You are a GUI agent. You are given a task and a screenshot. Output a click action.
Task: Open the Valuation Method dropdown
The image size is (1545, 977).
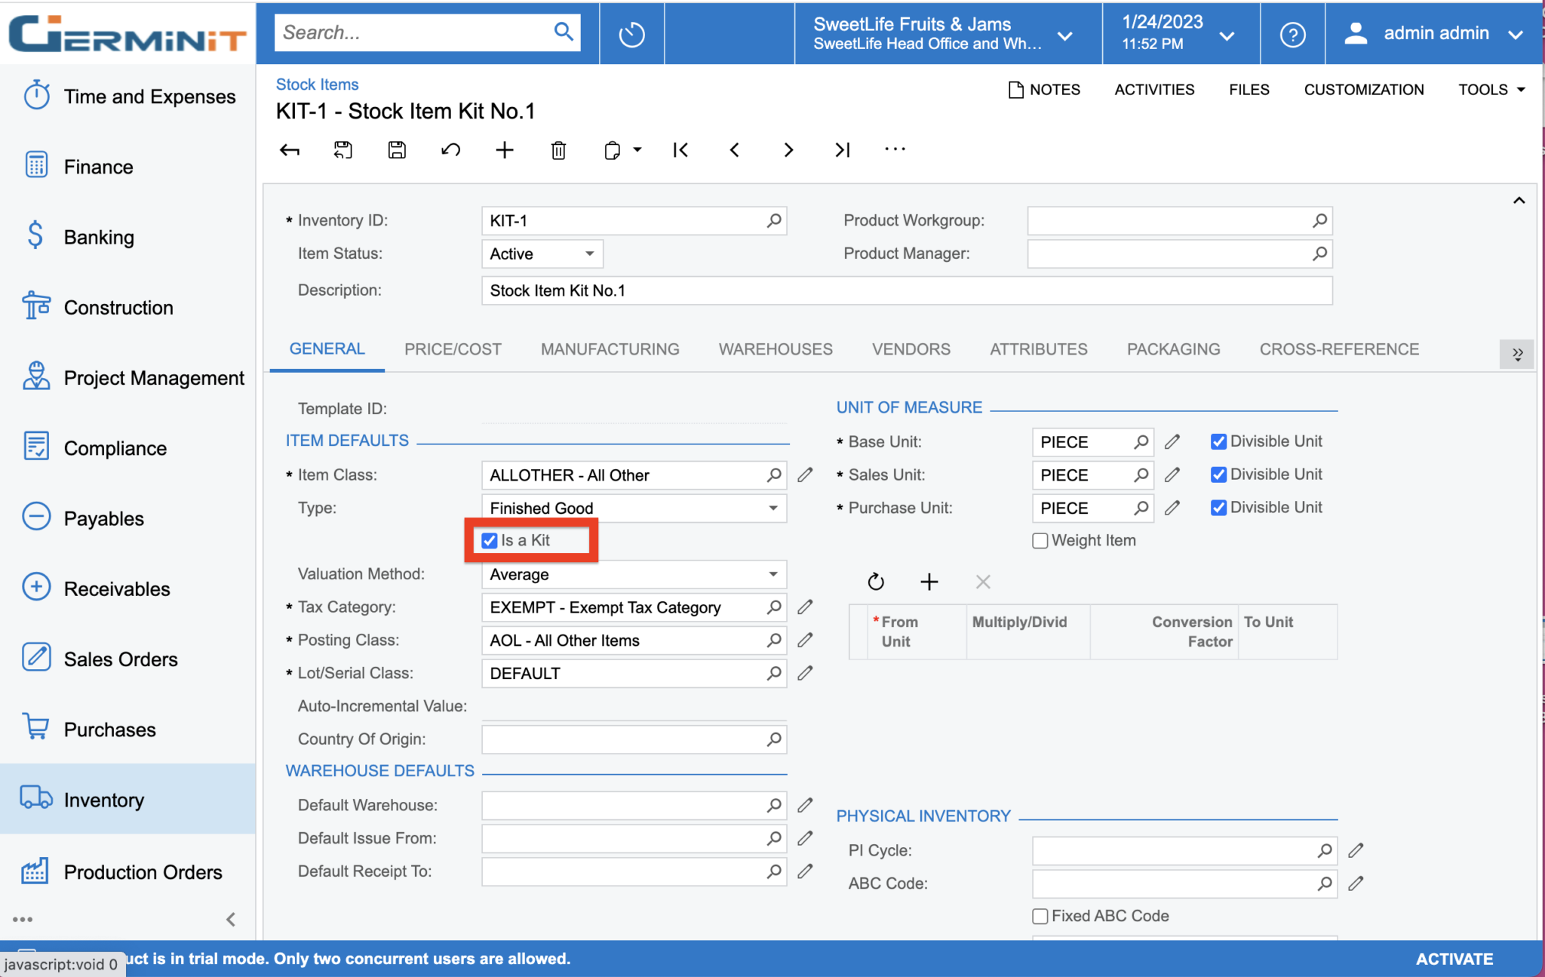(772, 574)
